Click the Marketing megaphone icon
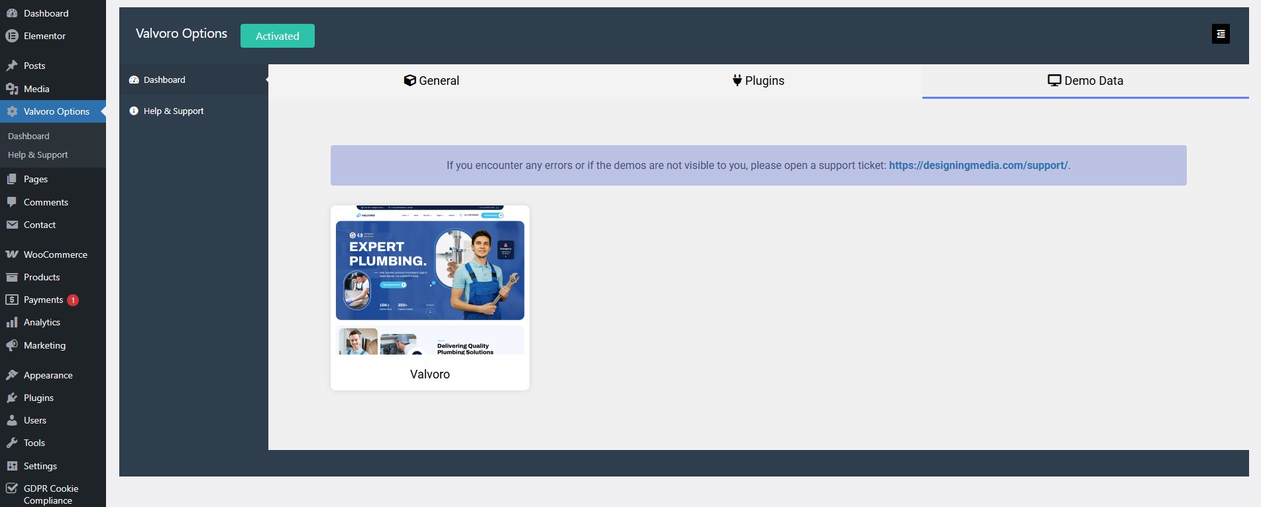Viewport: 1261px width, 507px height. 12,345
